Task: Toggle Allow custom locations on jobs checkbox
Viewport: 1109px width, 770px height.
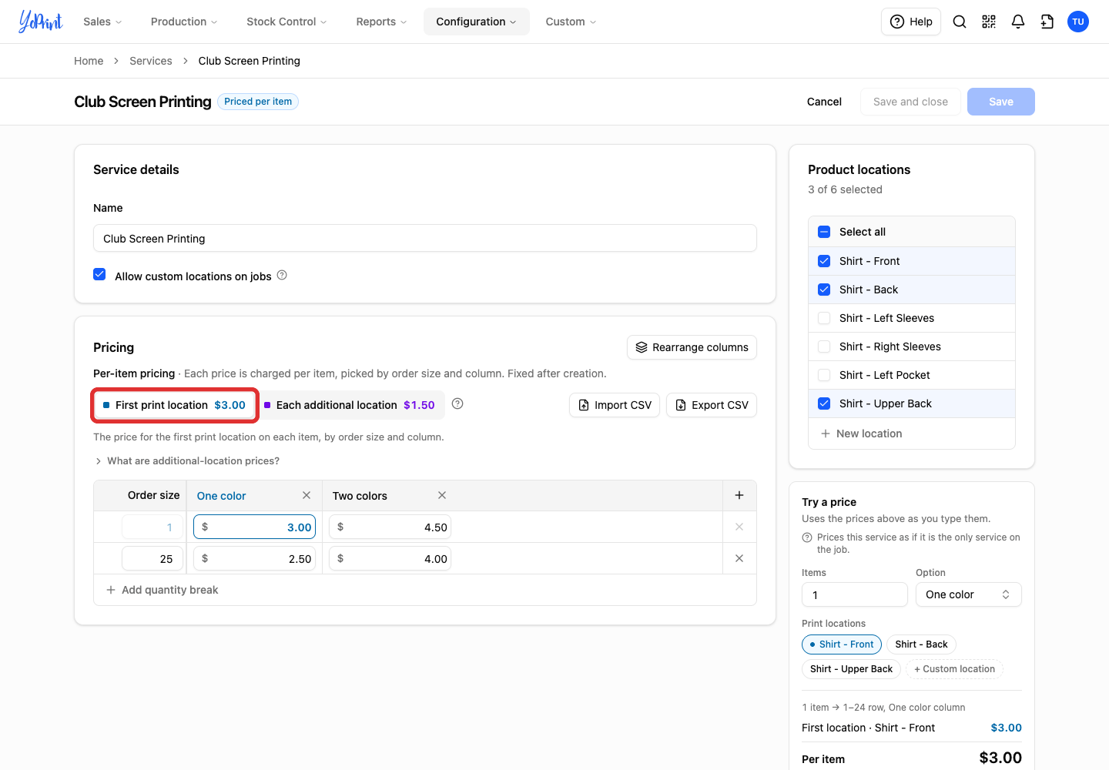Action: pos(99,274)
